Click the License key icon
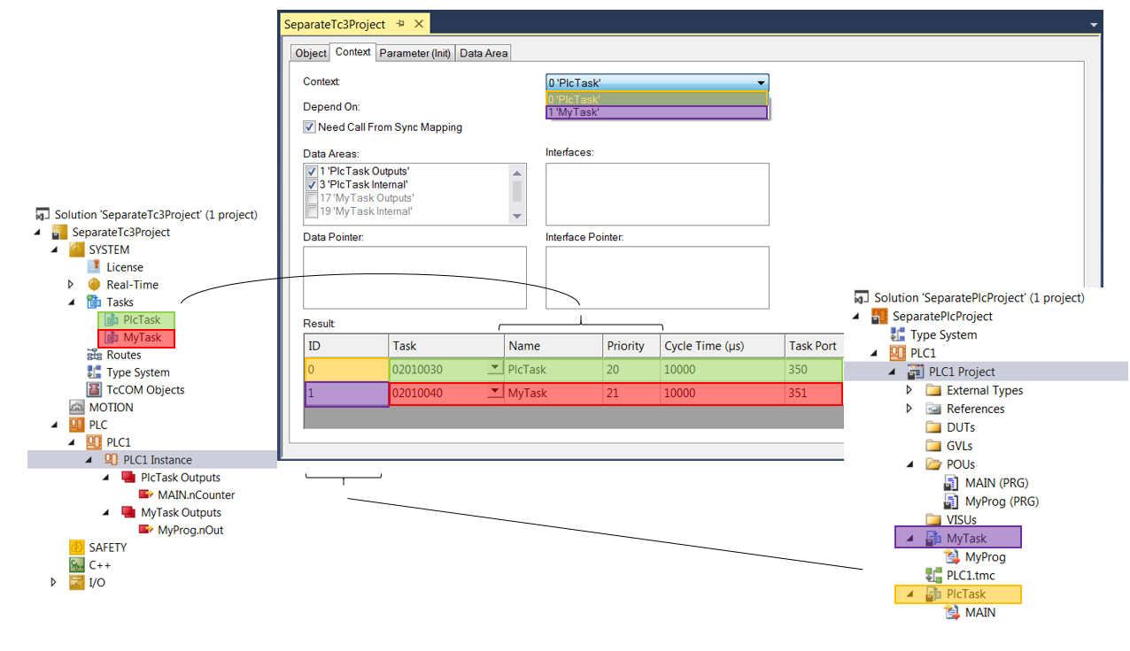 [x=94, y=267]
